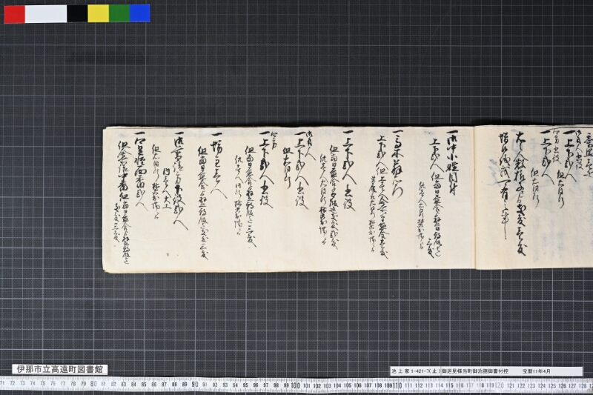The width and height of the screenshot is (593, 395).
Task: Select the green color swatch
Action: (119, 13)
